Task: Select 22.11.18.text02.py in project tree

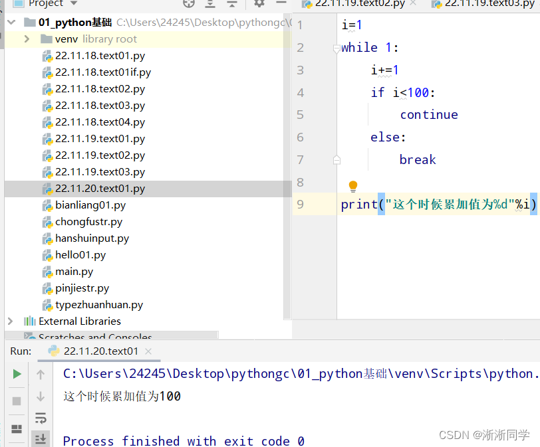Action: [x=100, y=89]
